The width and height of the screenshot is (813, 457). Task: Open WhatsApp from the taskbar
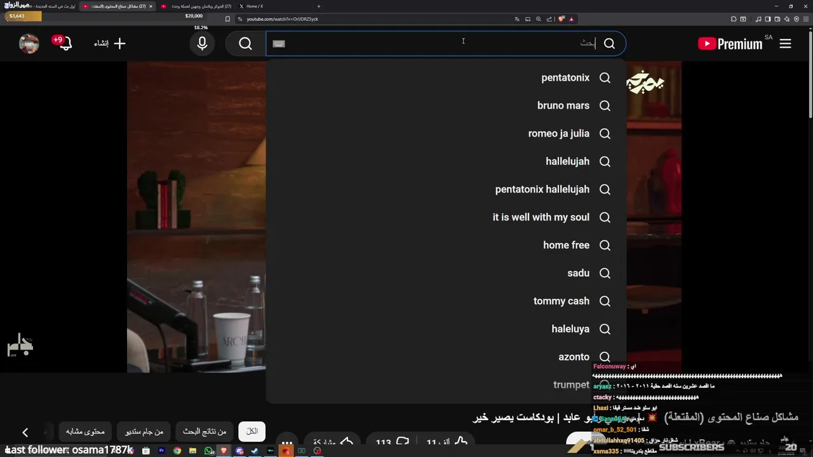tap(208, 451)
